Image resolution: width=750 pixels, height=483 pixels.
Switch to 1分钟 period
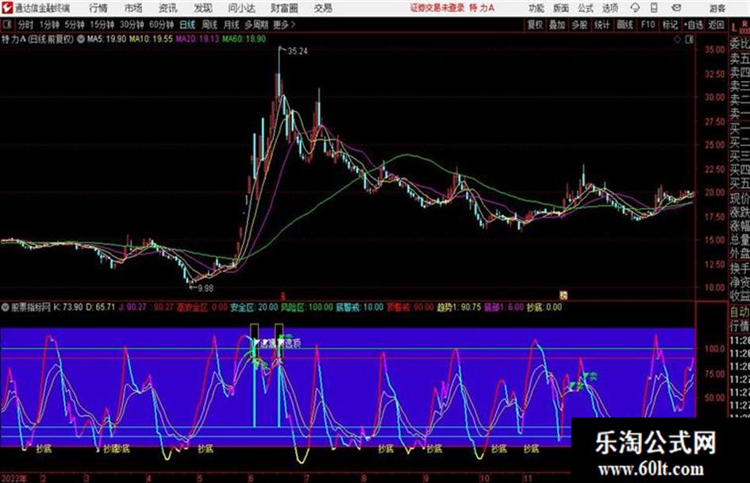click(x=49, y=25)
